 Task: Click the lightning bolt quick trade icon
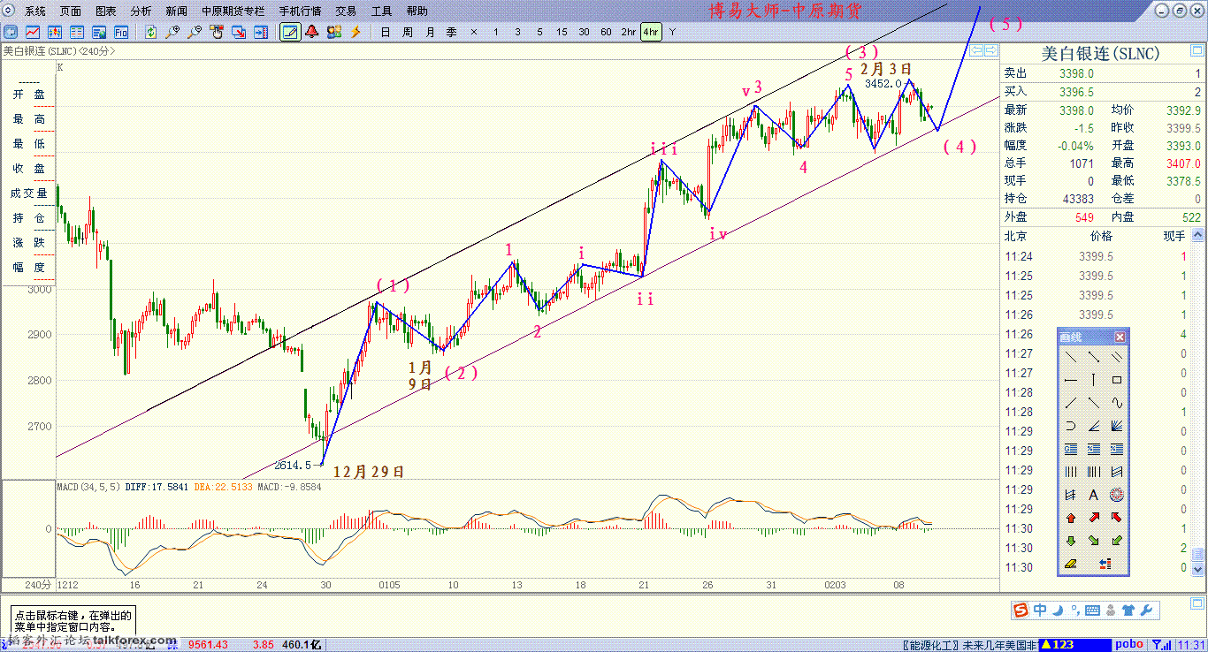pyautogui.click(x=356, y=32)
